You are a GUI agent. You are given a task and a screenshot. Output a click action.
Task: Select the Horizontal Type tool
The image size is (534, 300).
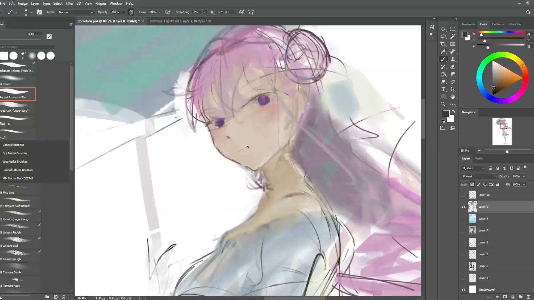(443, 89)
